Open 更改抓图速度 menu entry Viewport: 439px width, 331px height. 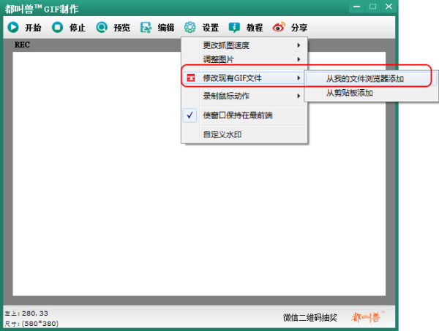pyautogui.click(x=244, y=45)
